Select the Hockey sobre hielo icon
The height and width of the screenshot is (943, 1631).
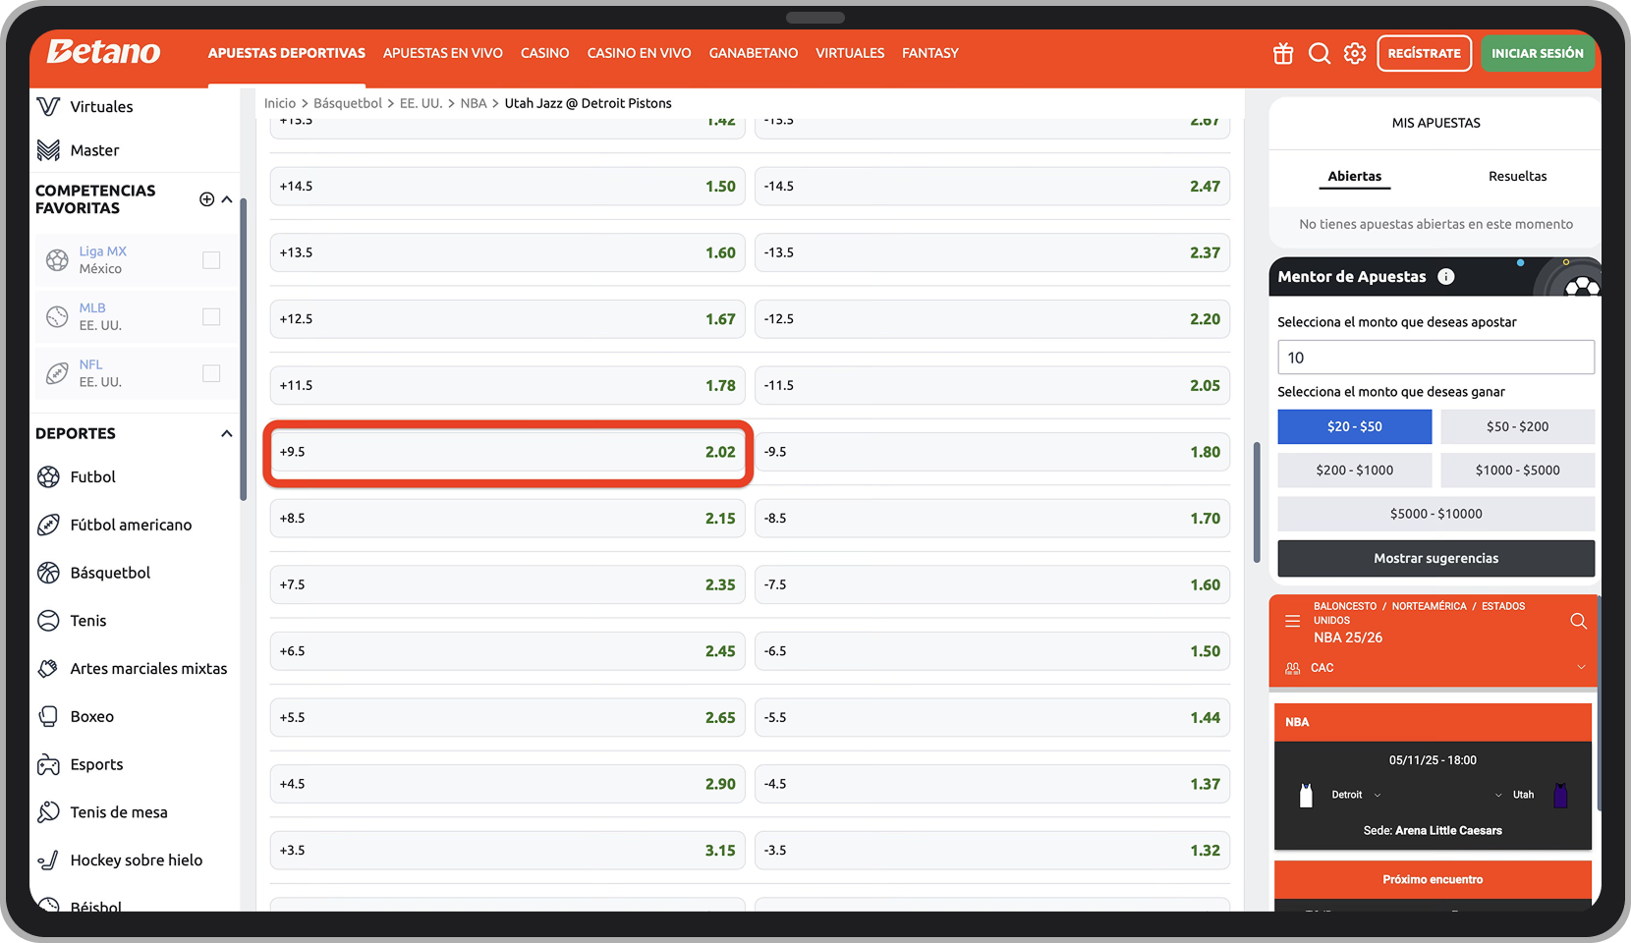coord(49,860)
